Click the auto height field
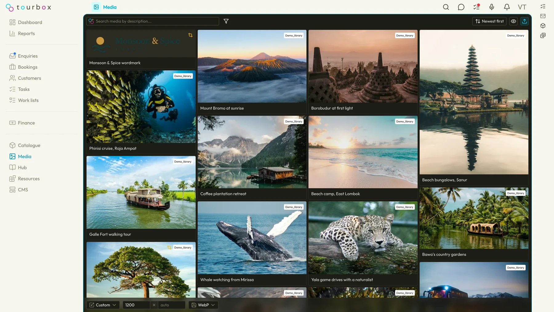 [171, 305]
